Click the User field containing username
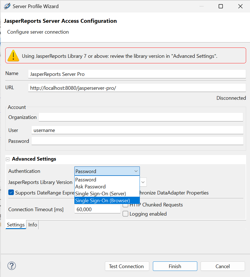 point(137,130)
